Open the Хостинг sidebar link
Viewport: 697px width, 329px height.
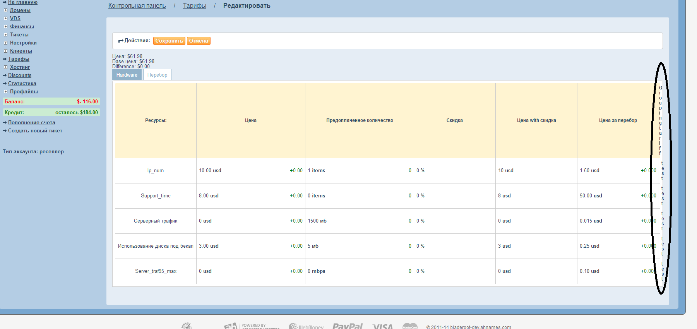pyautogui.click(x=20, y=67)
